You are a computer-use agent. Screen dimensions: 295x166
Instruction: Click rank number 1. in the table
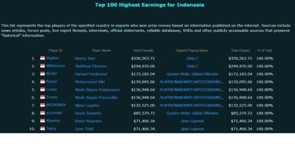pyautogui.click(x=33, y=59)
